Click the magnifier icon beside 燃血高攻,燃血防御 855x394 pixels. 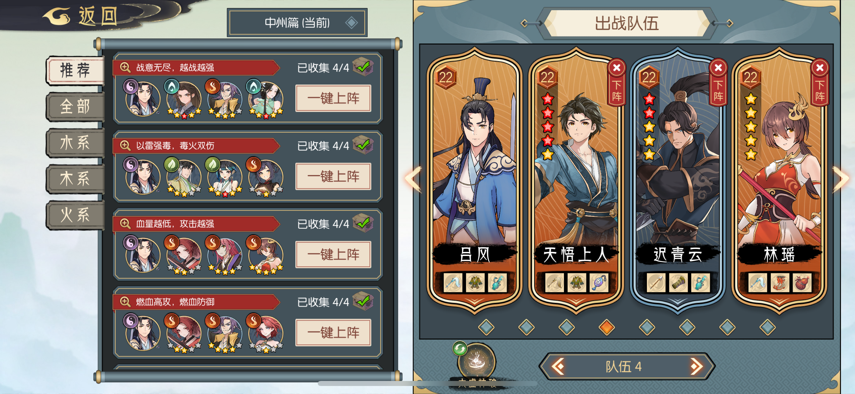click(x=125, y=302)
